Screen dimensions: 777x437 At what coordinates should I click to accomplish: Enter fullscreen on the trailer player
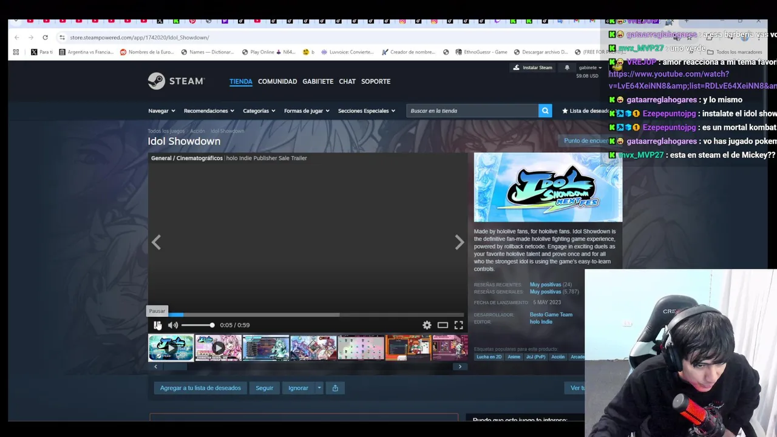point(459,325)
